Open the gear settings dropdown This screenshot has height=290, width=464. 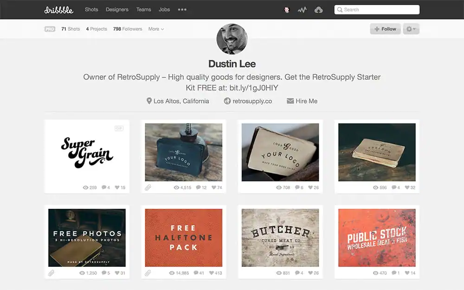coord(411,29)
